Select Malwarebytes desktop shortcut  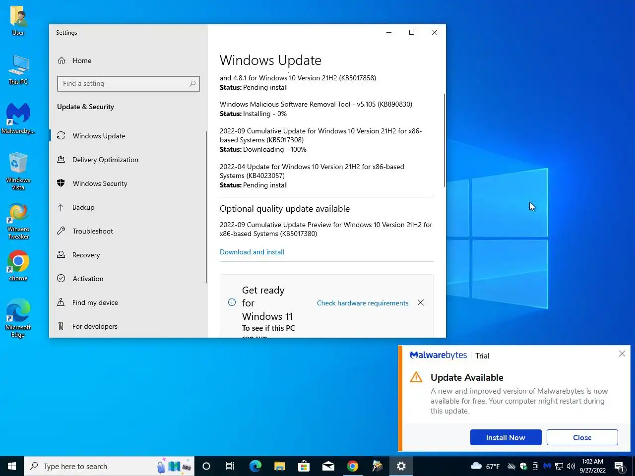pyautogui.click(x=18, y=118)
